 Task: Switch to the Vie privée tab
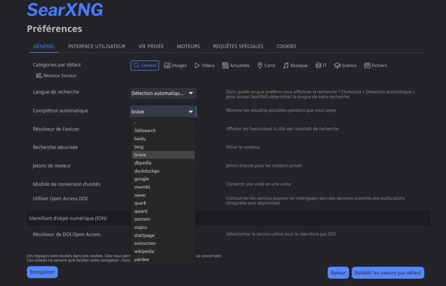[x=151, y=46]
